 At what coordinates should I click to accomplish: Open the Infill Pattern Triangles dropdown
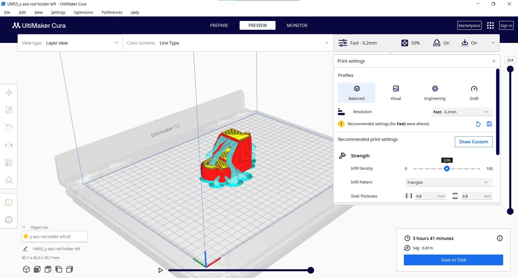pyautogui.click(x=448, y=182)
